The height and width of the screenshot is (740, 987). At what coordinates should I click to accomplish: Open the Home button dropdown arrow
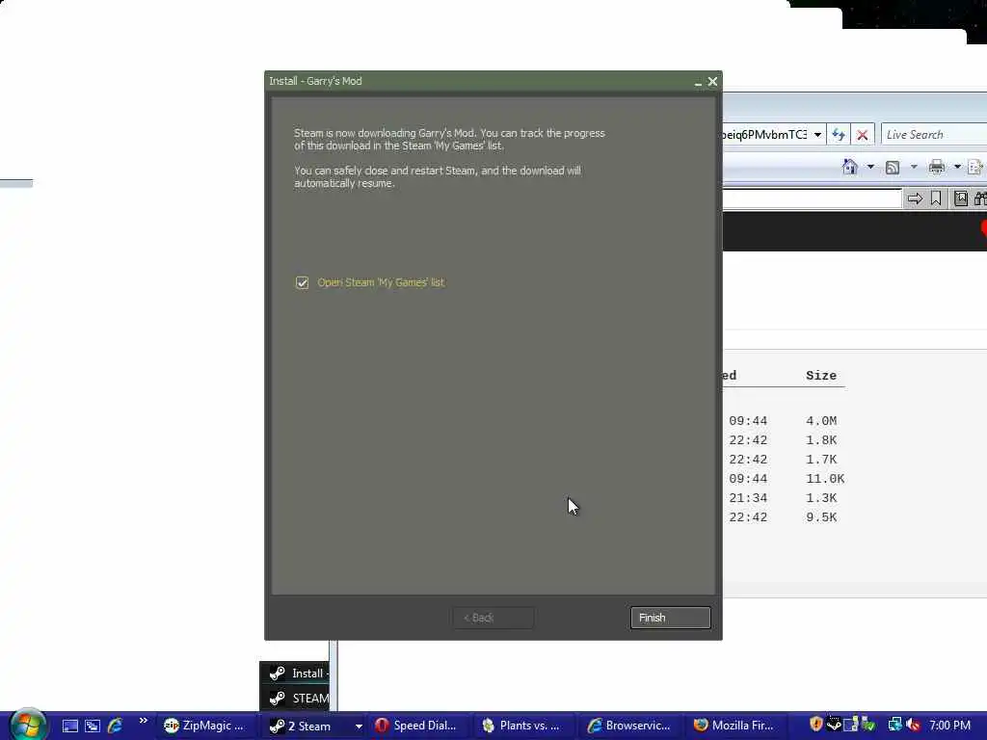pos(870,167)
